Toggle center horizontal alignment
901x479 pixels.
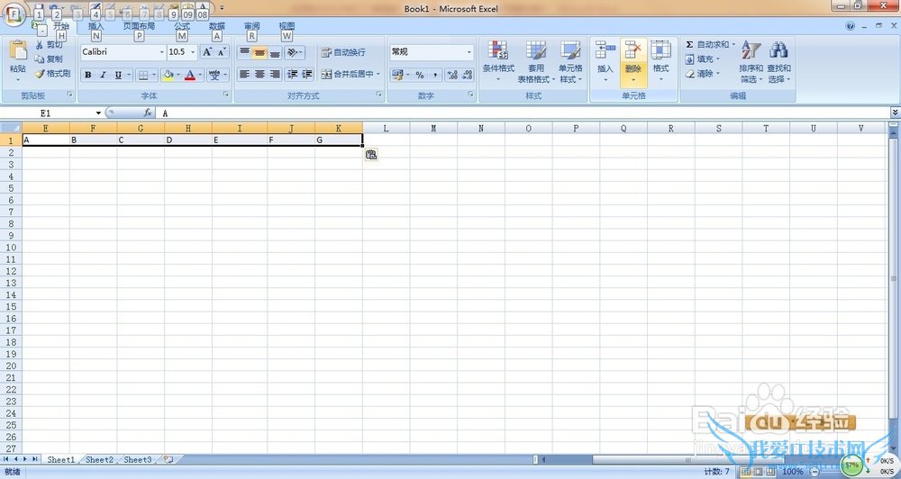[259, 74]
